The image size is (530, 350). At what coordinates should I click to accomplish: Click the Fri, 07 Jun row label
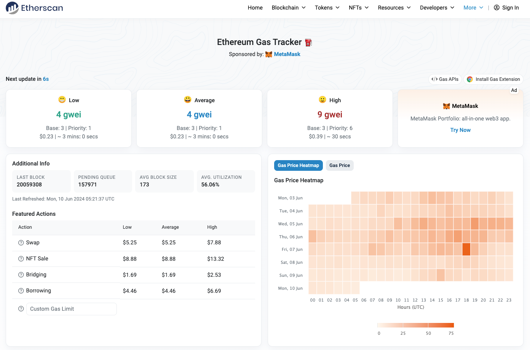click(x=292, y=249)
